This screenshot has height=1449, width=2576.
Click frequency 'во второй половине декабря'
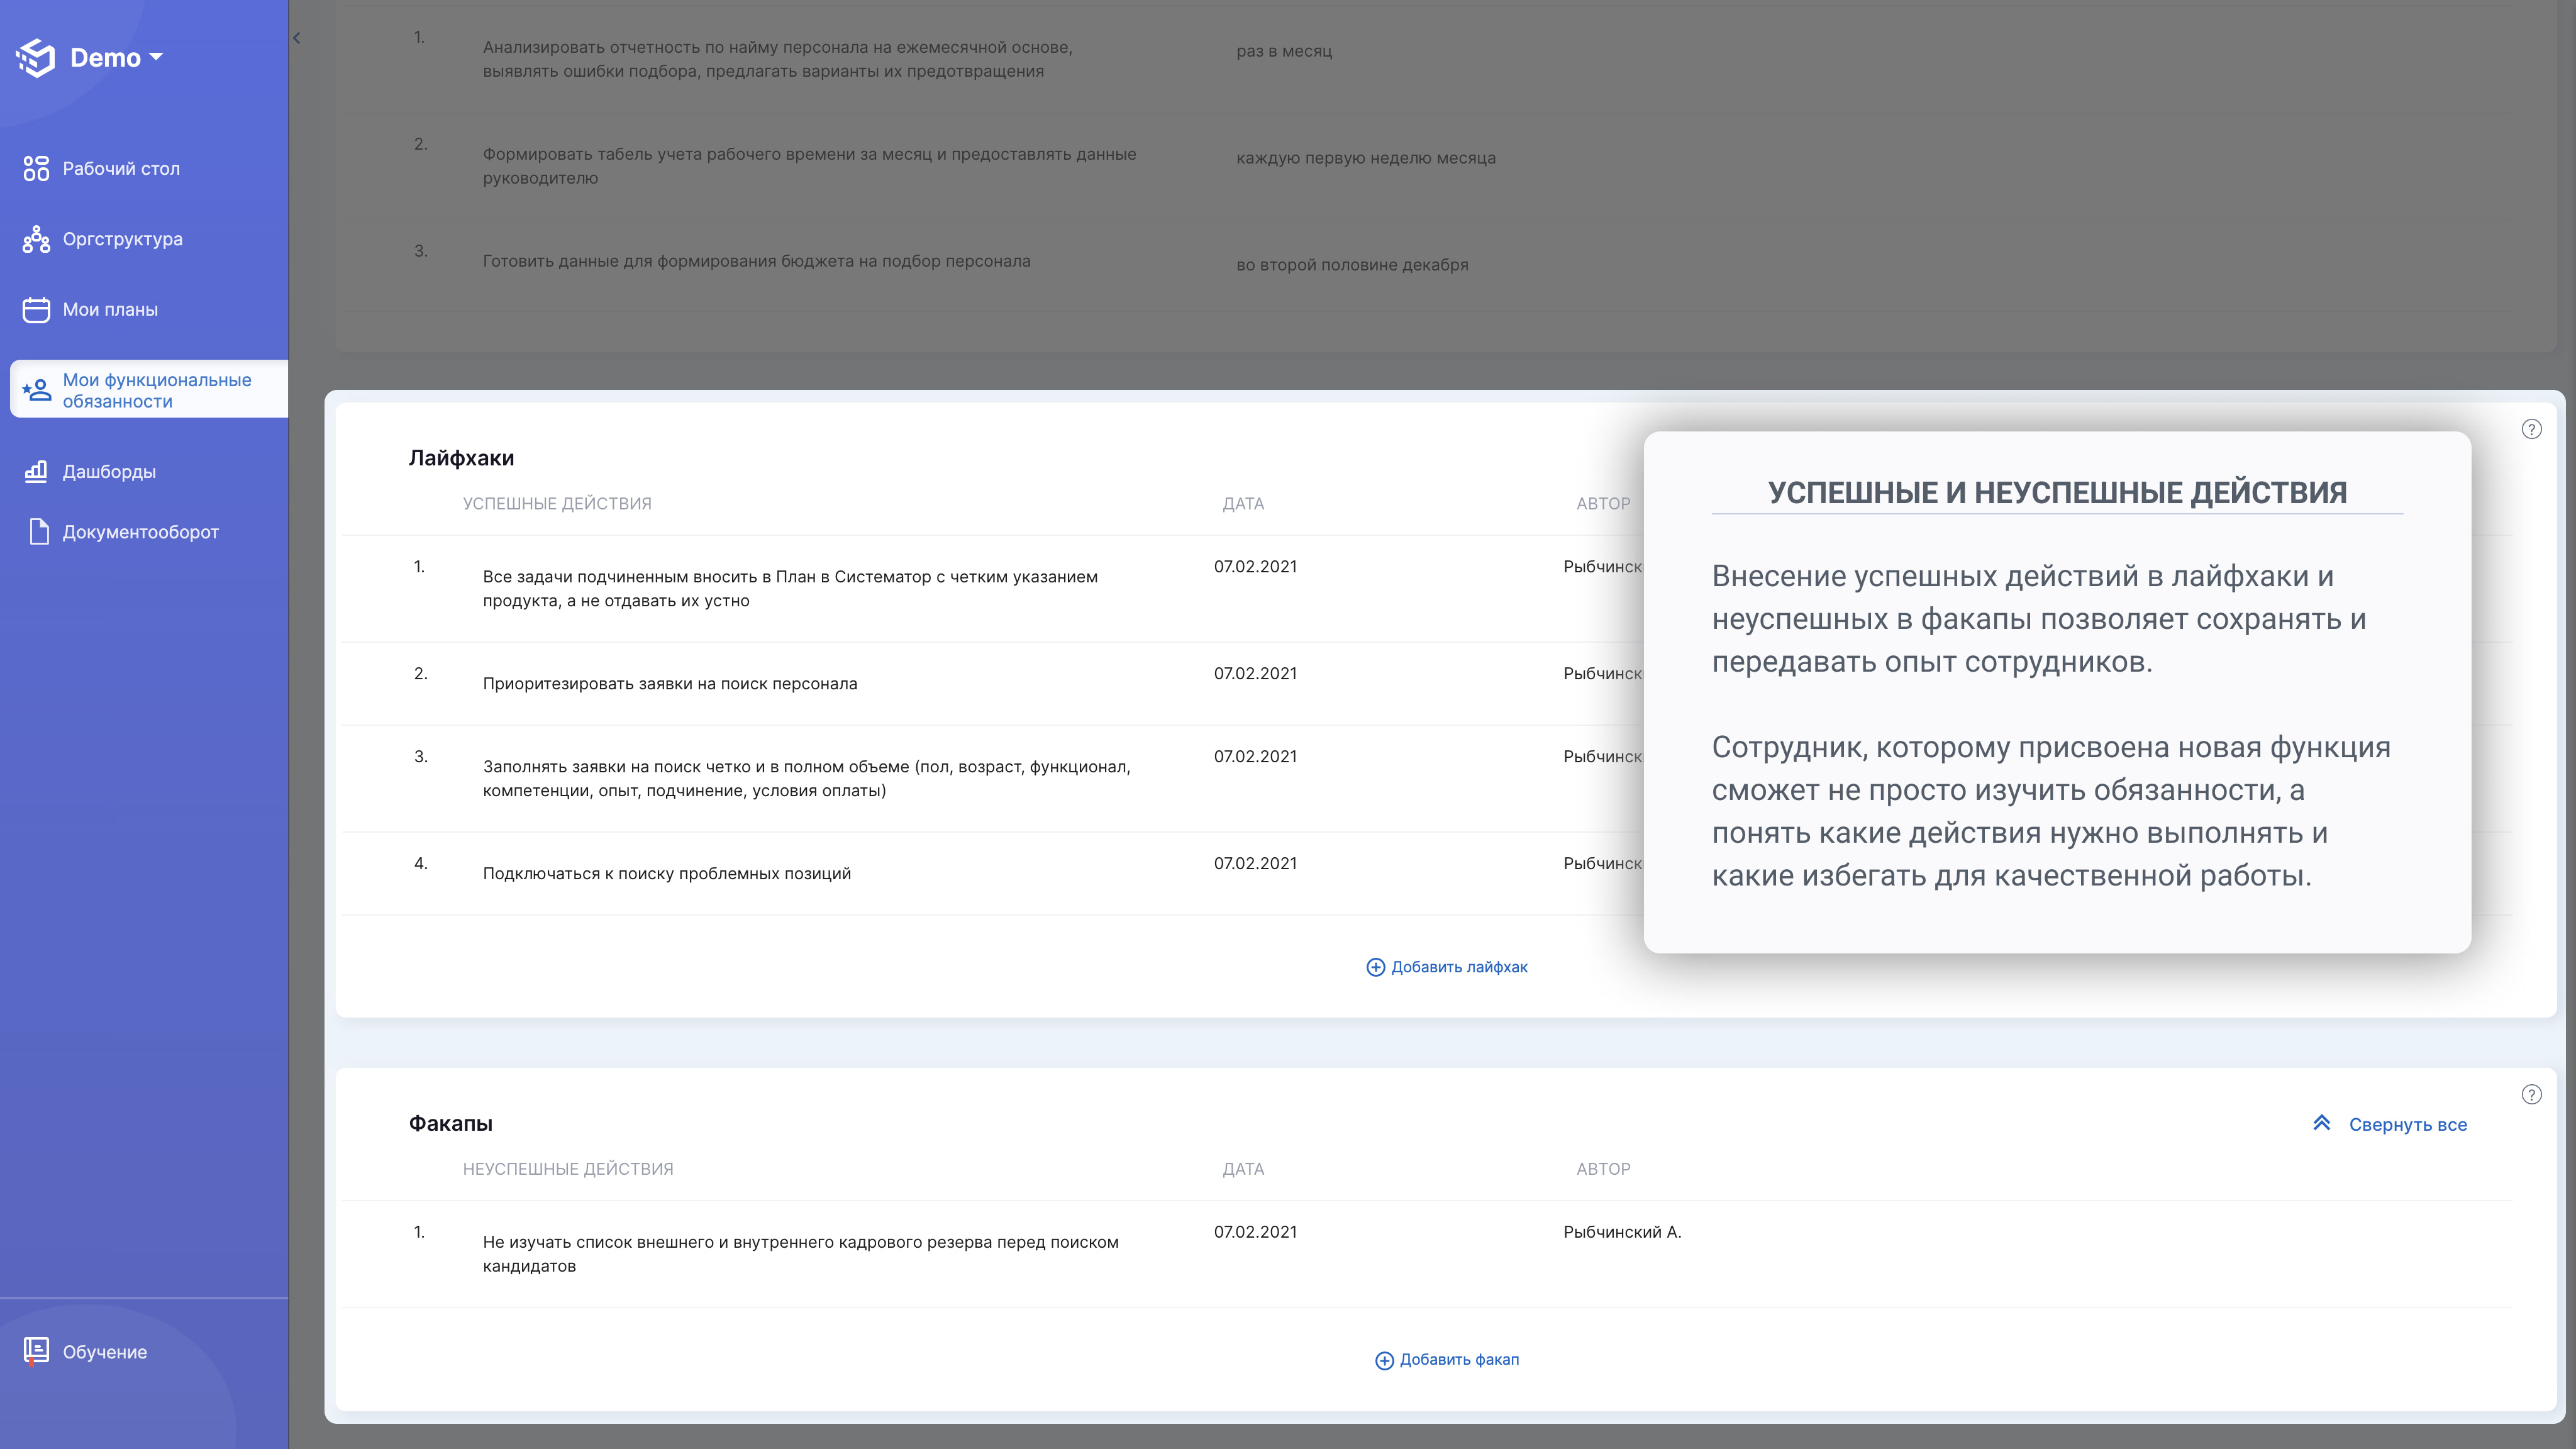pyautogui.click(x=1352, y=265)
